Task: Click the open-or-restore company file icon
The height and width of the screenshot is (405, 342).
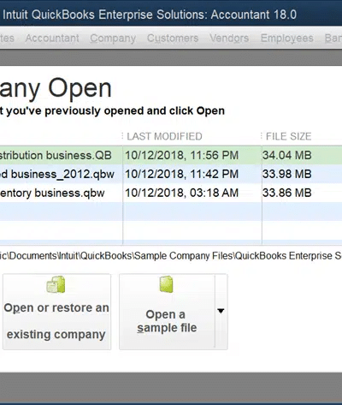Action: 56,284
